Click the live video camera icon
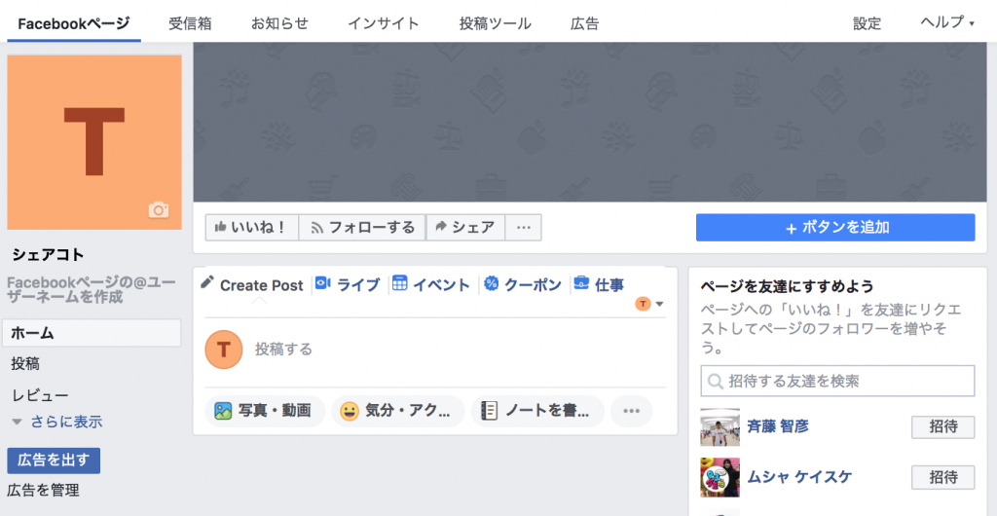This screenshot has height=516, width=997. (322, 283)
